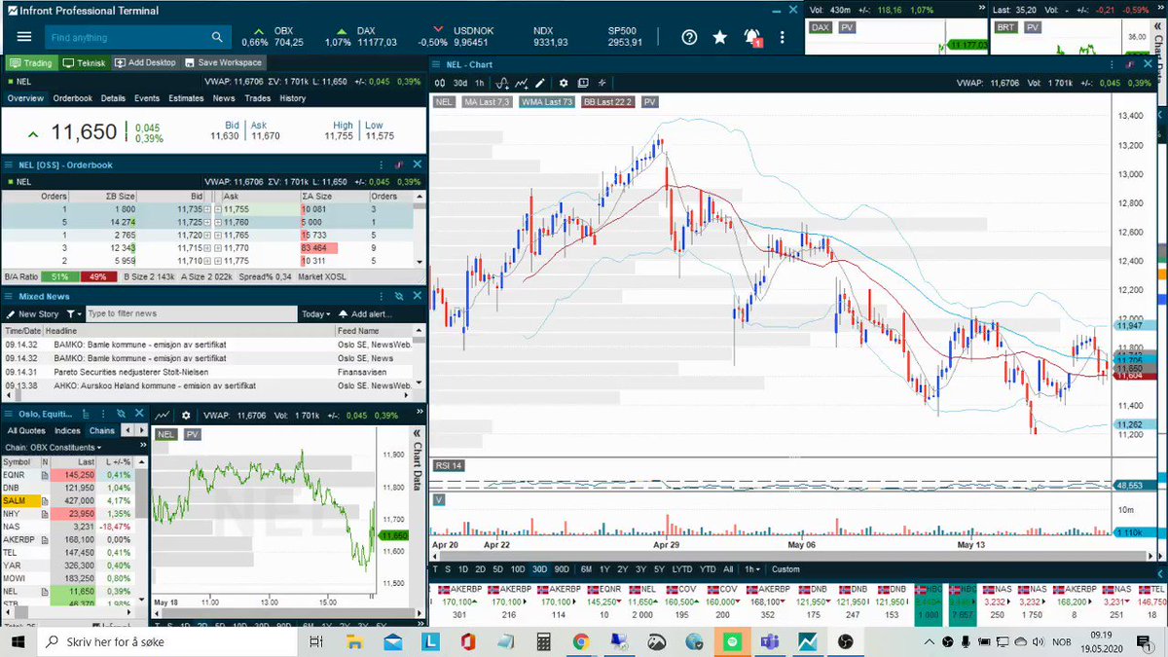Click the Add Desktop button
Image resolution: width=1168 pixels, height=657 pixels.
(146, 62)
